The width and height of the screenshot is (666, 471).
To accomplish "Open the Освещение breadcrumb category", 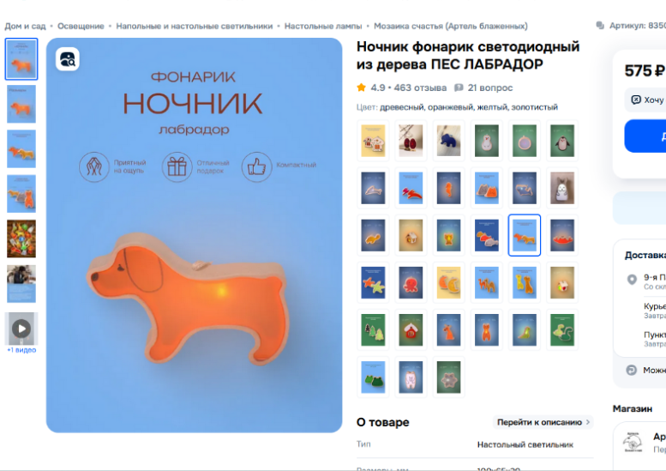I will 81,26.
